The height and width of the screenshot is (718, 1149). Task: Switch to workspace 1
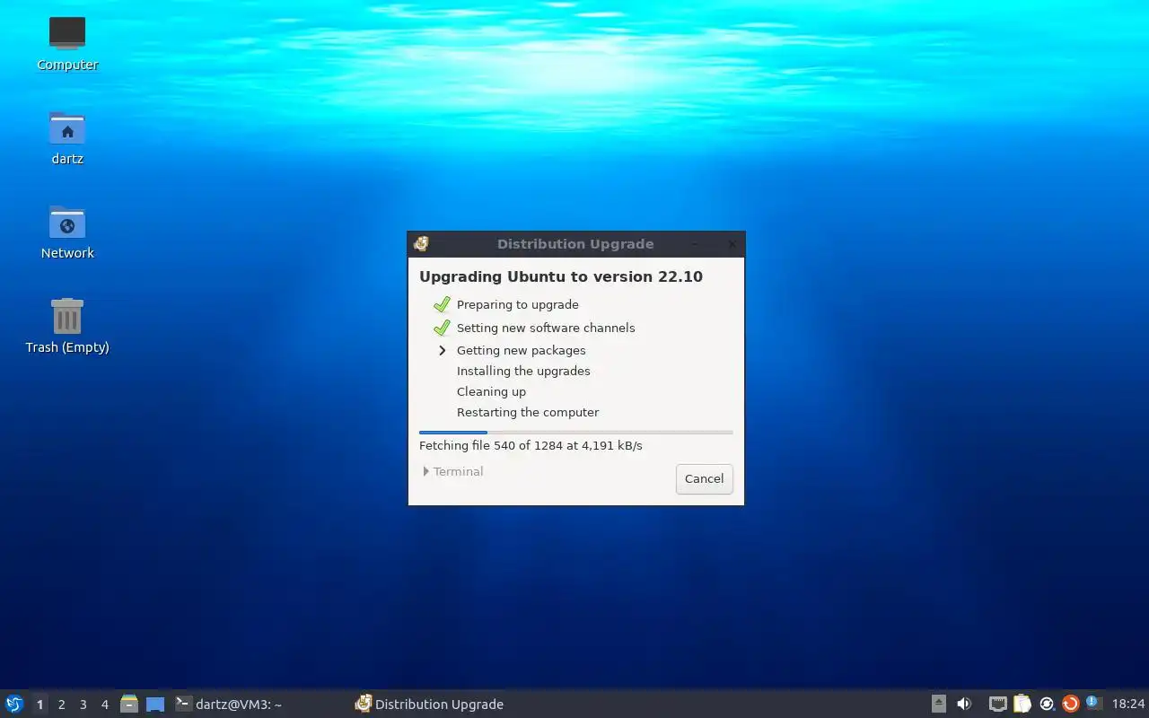click(39, 705)
